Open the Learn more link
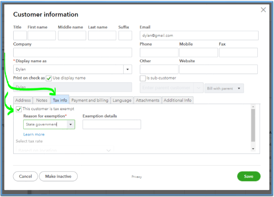274x197 pixels. (34, 135)
